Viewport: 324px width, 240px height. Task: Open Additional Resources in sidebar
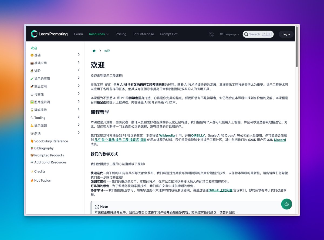(x=48, y=162)
